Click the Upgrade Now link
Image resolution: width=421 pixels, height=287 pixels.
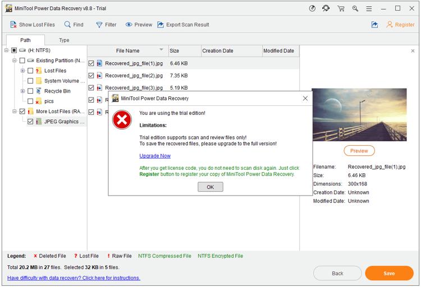coord(155,156)
